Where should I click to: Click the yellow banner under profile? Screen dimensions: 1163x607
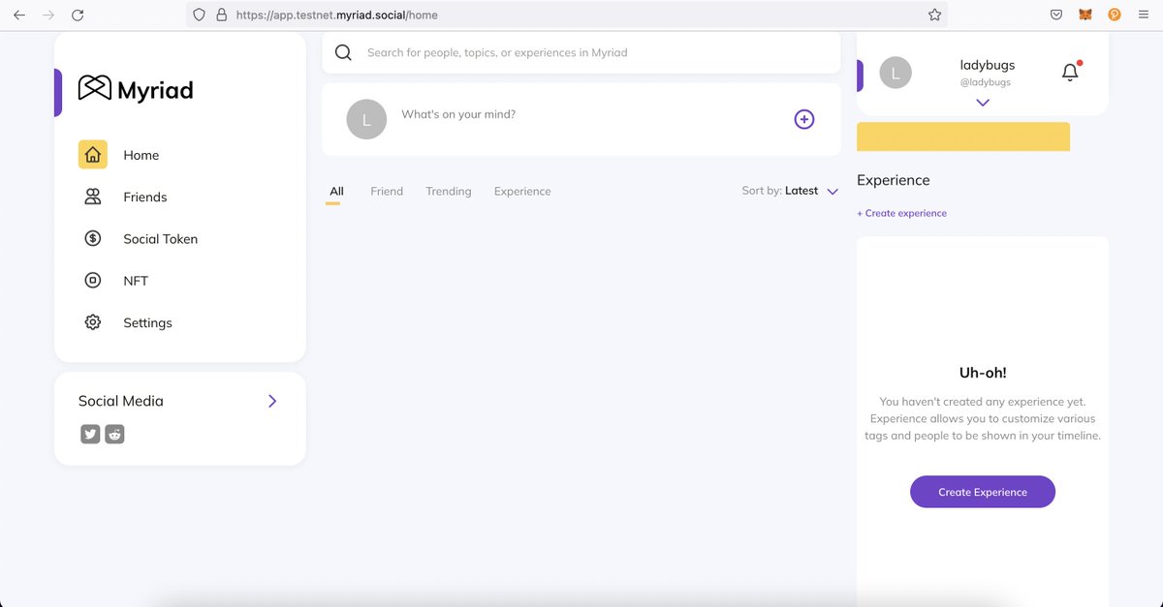(963, 137)
